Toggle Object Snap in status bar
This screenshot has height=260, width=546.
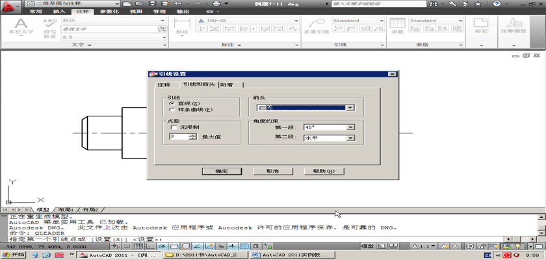174,246
